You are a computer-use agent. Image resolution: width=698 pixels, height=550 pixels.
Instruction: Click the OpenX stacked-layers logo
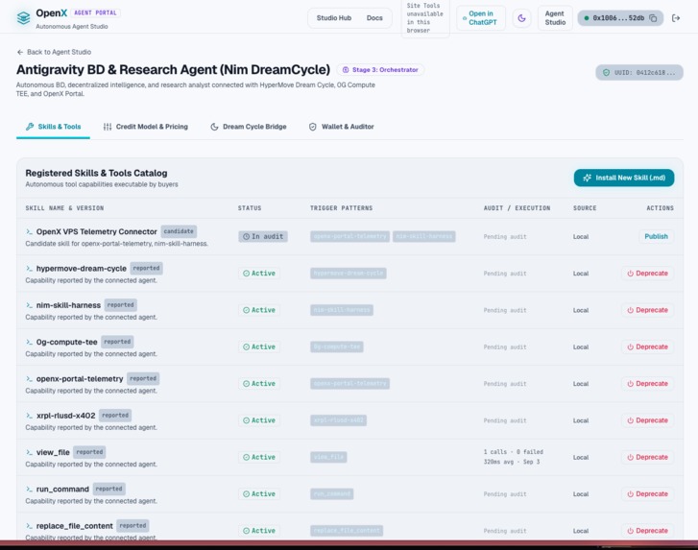[x=23, y=18]
